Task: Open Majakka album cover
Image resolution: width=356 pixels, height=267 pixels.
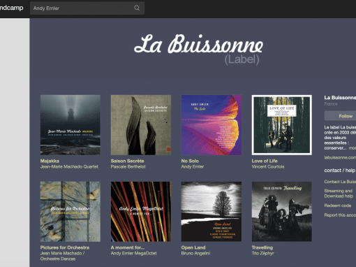Action: tap(71, 125)
